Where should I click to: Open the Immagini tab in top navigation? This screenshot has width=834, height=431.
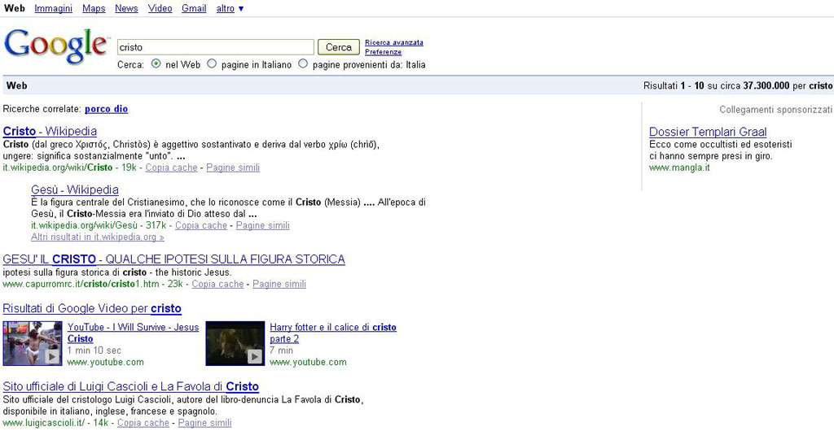[x=53, y=8]
